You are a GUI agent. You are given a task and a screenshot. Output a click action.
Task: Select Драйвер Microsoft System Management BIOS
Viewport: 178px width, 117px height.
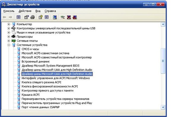tap(50, 66)
